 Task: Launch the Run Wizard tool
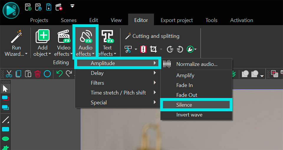click(x=16, y=43)
